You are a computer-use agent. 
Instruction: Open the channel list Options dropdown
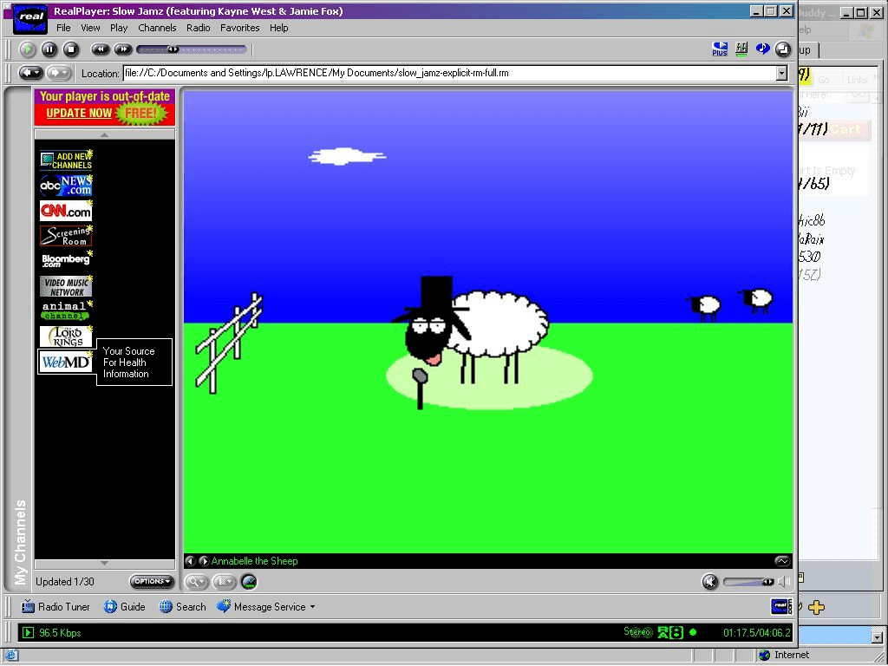[151, 581]
